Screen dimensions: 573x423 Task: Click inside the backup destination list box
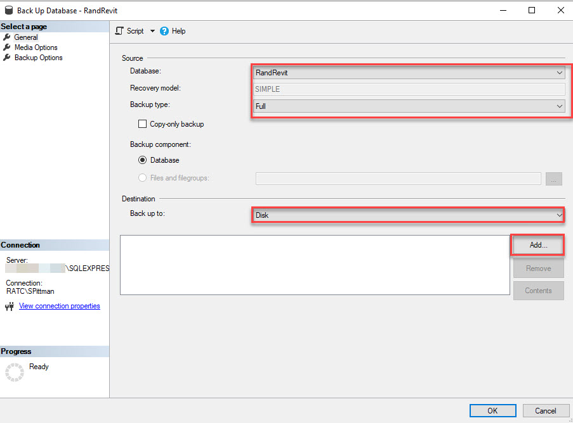coord(314,265)
